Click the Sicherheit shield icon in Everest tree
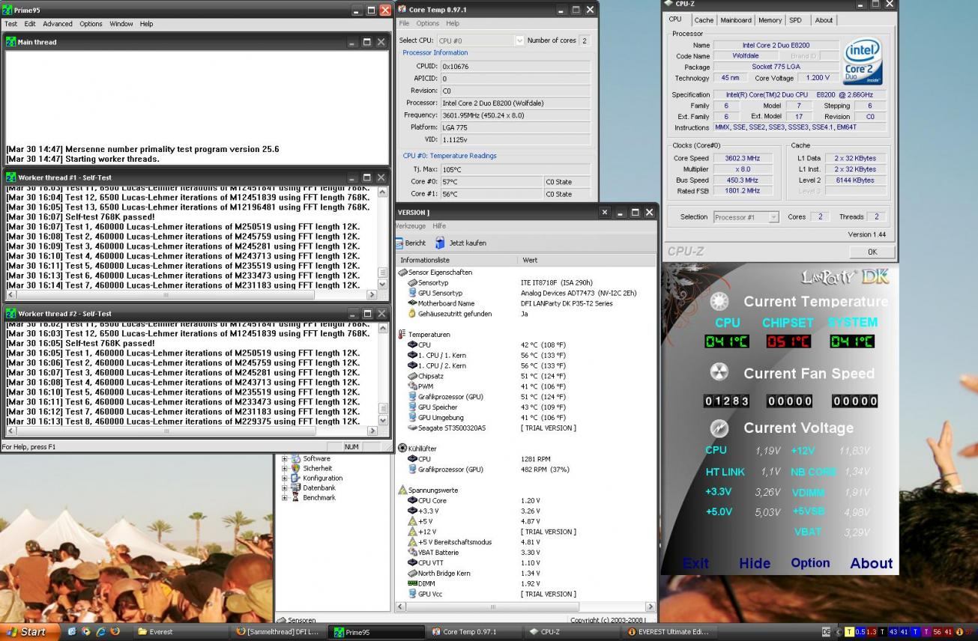Screen dimensions: 978x641 pyautogui.click(x=296, y=468)
